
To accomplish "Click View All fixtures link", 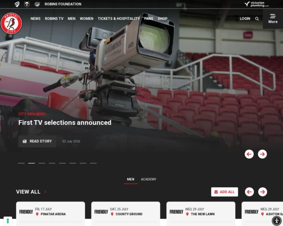I will pyautogui.click(x=28, y=192).
